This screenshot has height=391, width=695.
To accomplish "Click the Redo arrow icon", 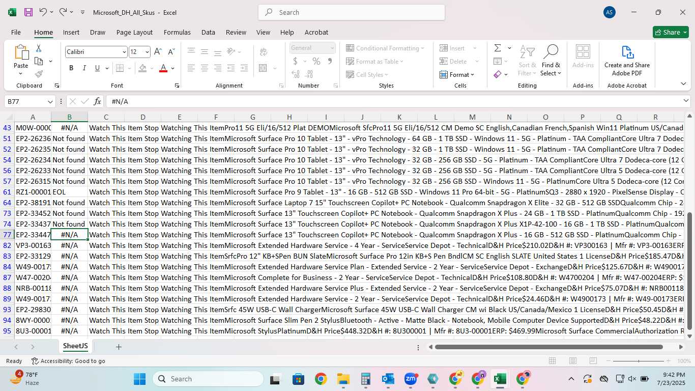I will click(63, 12).
